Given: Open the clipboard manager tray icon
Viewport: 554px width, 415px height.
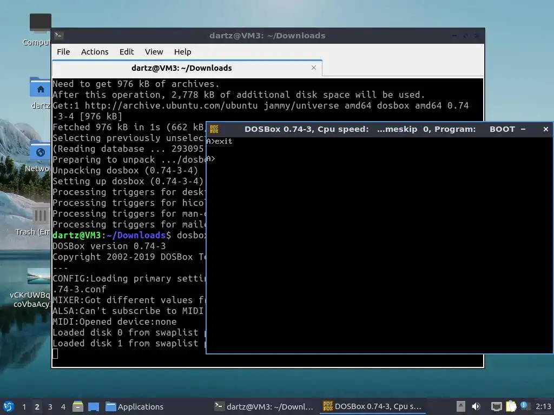Looking at the screenshot, I should point(511,406).
